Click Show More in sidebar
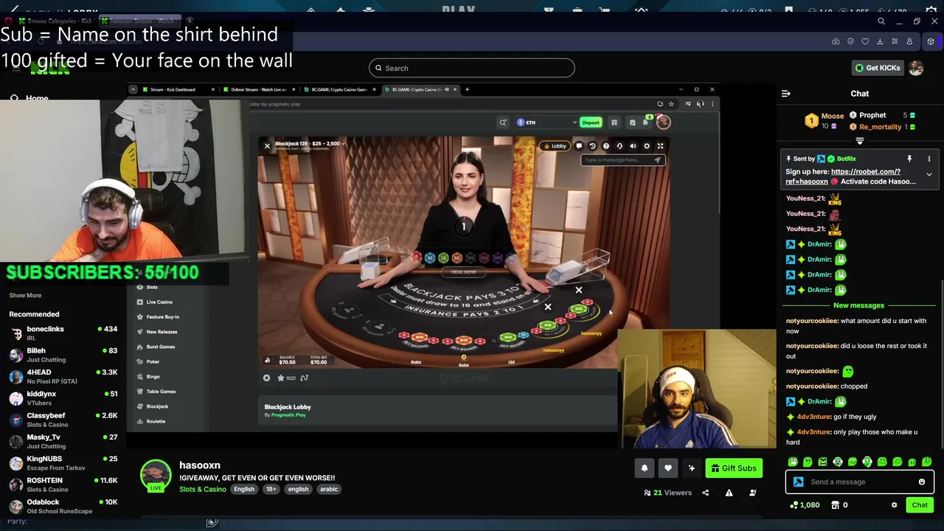944x531 pixels. pos(25,295)
